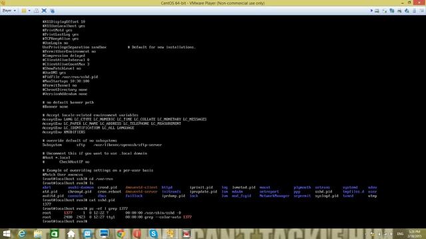Click the Unity mode toolbar icon
This screenshot has width=426, height=239.
coord(53,11)
